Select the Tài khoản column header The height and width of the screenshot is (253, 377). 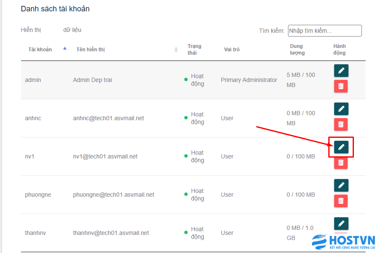click(x=40, y=49)
